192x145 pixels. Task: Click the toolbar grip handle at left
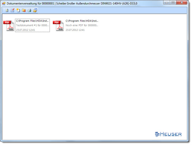click(x=3, y=10)
